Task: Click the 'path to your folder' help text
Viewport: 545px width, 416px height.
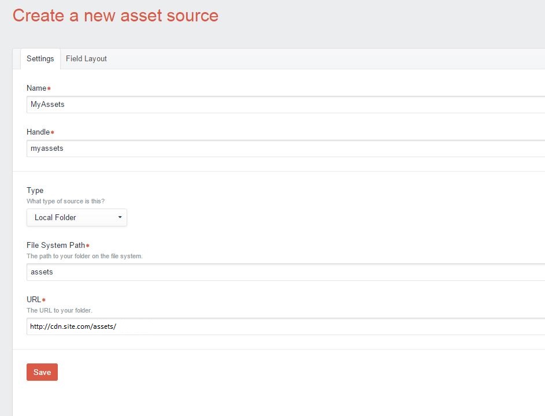Action: [x=84, y=256]
